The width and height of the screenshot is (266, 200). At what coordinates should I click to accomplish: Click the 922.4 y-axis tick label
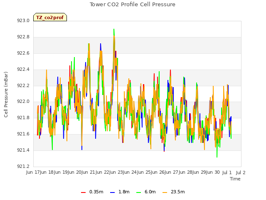pos(23,70)
